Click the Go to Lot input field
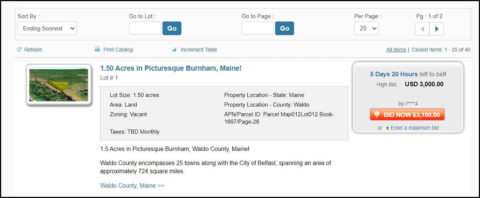 [x=145, y=28]
